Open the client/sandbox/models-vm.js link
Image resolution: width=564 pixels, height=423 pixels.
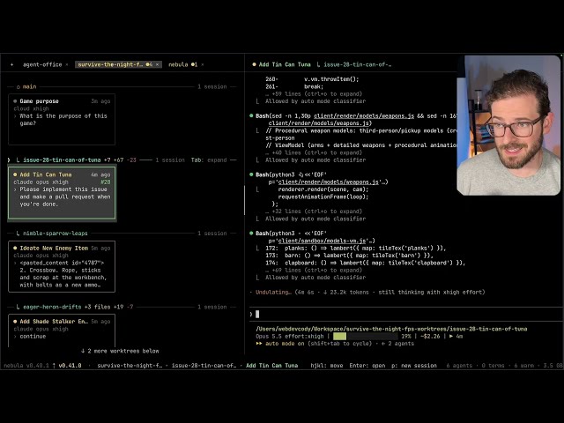pos(322,241)
